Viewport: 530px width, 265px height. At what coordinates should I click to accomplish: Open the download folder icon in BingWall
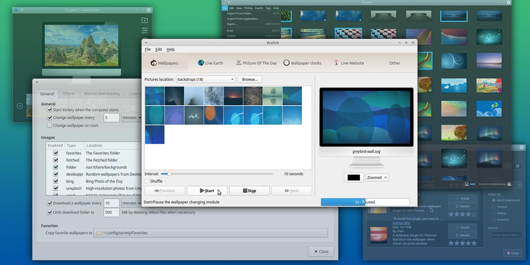click(x=144, y=20)
